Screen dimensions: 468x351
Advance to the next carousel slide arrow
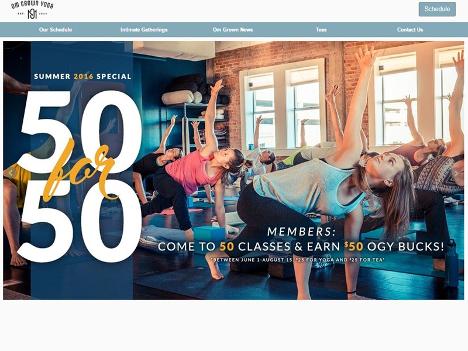pos(456,173)
